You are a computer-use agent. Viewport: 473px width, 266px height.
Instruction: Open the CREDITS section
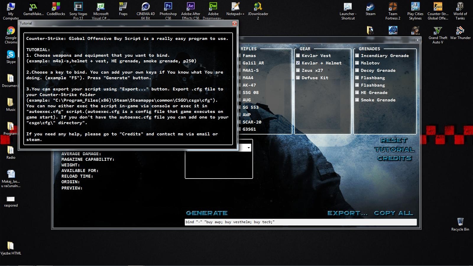click(394, 158)
